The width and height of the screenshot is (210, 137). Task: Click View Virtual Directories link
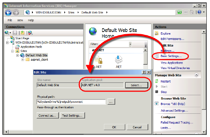175,68
